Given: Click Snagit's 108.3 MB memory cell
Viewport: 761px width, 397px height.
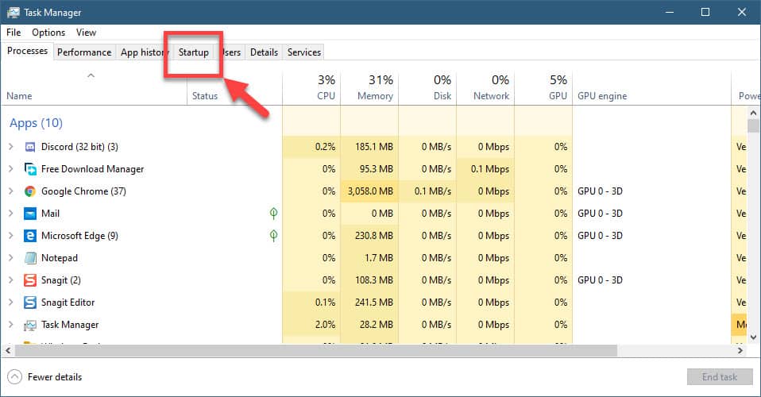Looking at the screenshot, I should click(x=370, y=280).
